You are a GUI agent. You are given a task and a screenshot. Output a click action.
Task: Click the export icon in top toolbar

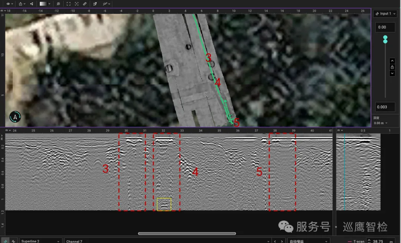[21, 4]
